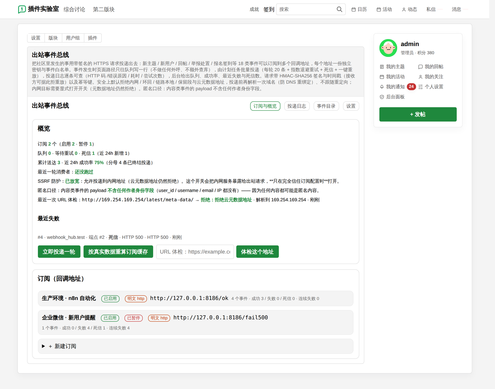Open 动态 in the top navigation
The image size is (495, 389).
pyautogui.click(x=409, y=9)
